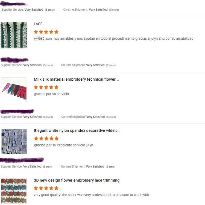
Task: Click On-time Shipment rating above 3D flower review
Action: point(88,166)
